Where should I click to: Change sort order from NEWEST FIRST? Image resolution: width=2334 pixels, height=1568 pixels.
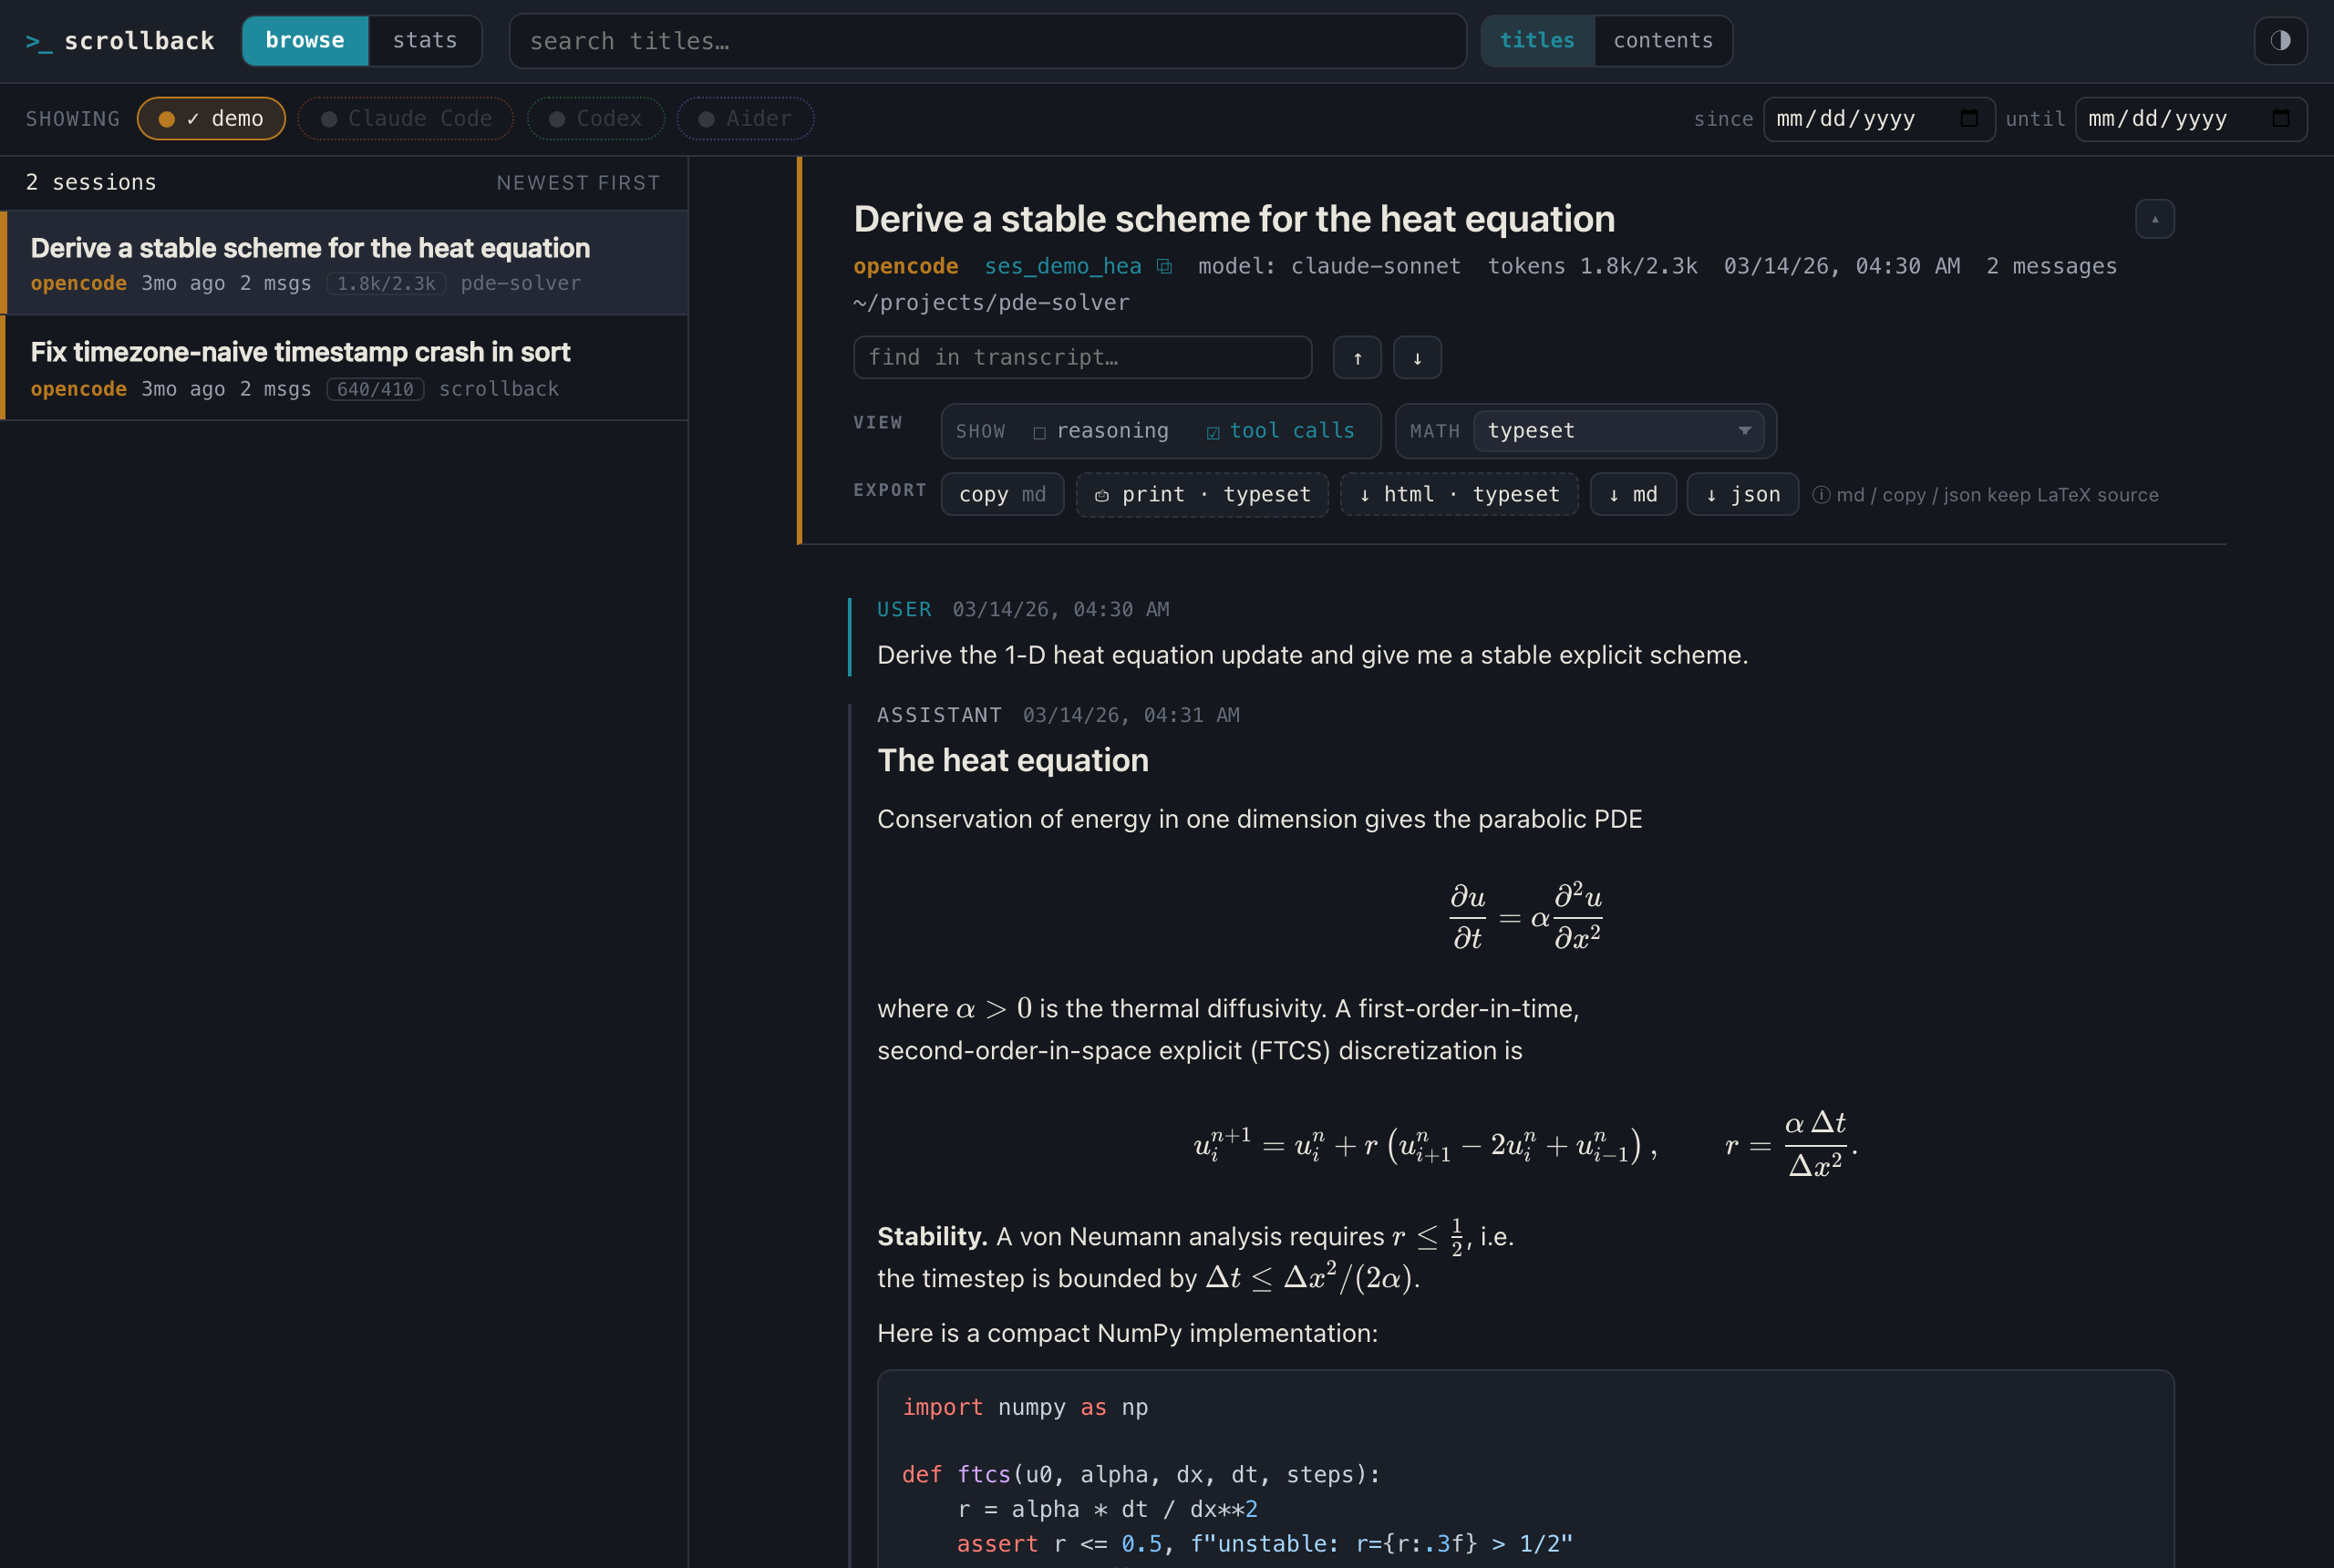pyautogui.click(x=578, y=183)
